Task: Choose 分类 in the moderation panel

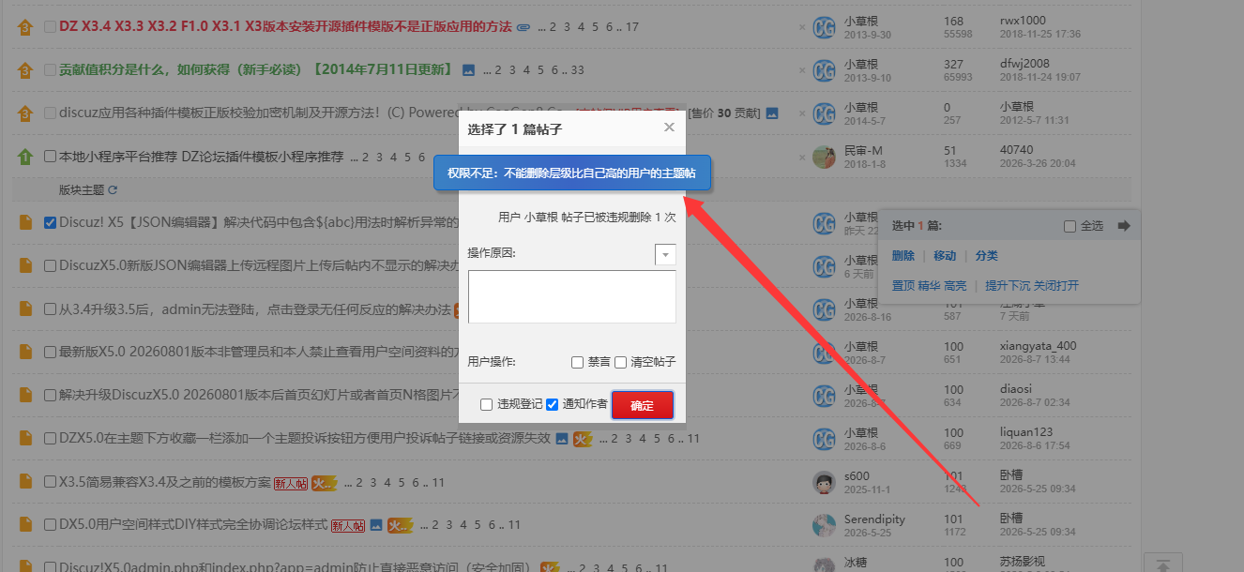Action: pos(986,256)
